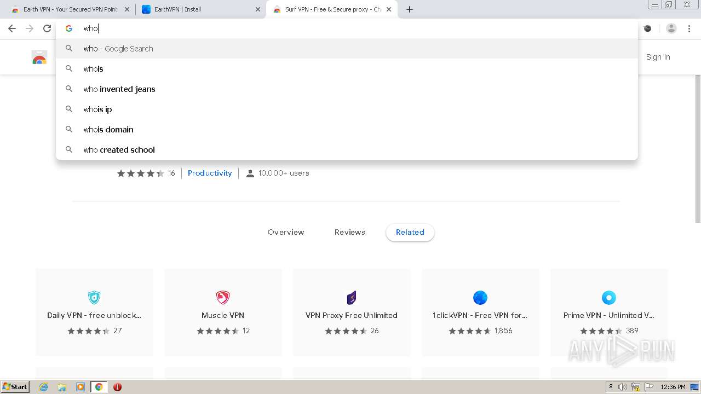The height and width of the screenshot is (394, 701).
Task: Reload the current page
Action: click(47, 28)
